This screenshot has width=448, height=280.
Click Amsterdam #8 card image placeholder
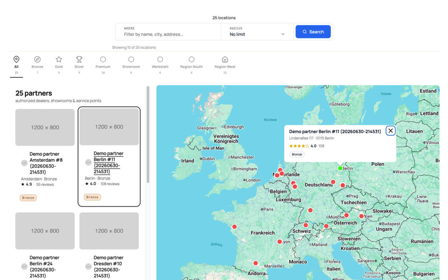click(x=45, y=127)
